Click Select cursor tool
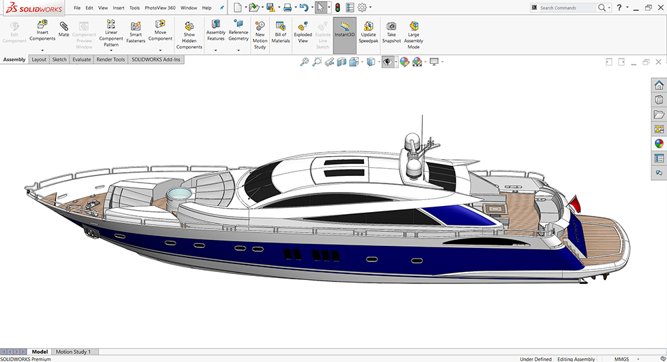Image resolution: width=667 pixels, height=362 pixels. pos(321,7)
